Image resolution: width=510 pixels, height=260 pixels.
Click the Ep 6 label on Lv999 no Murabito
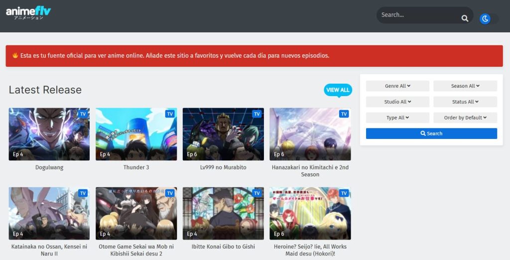point(192,154)
